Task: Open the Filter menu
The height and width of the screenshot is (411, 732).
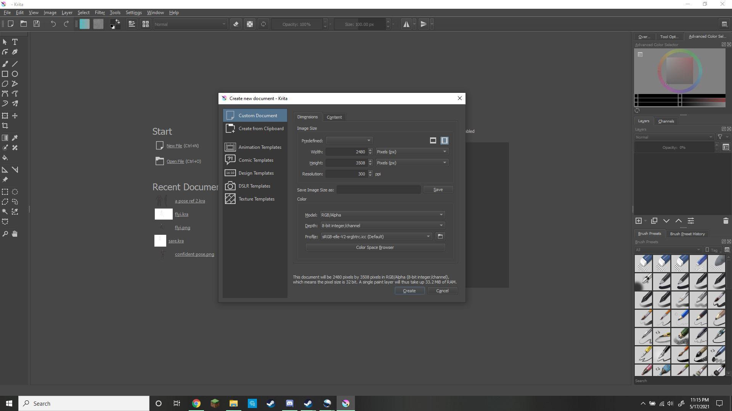Action: tap(100, 12)
